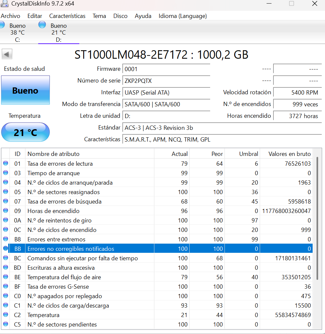Select the row N.º de sectores pendientes
The height and width of the screenshot is (334, 325).
(157, 325)
